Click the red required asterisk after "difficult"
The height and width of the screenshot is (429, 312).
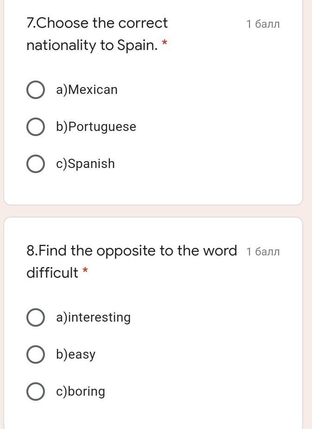(85, 272)
